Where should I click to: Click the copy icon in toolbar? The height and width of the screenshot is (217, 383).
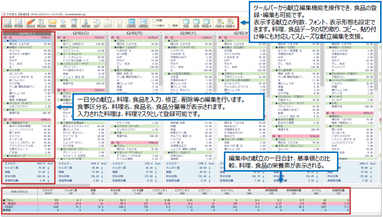tap(97, 22)
